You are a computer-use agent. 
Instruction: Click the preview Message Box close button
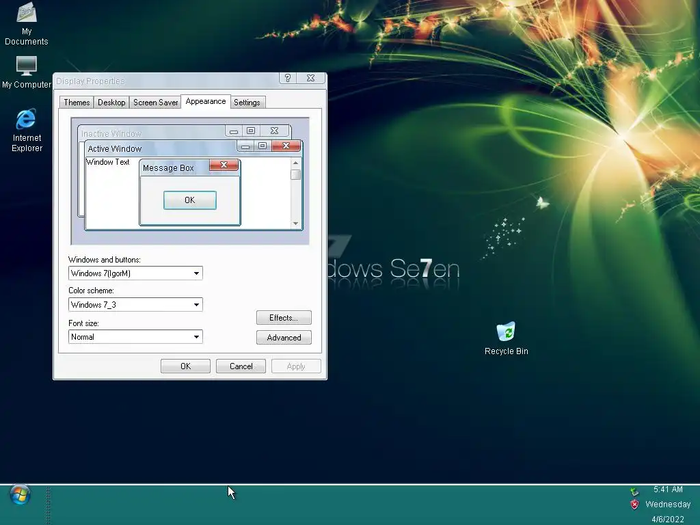tap(224, 165)
